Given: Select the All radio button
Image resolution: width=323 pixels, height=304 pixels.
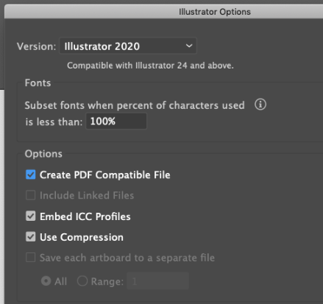Looking at the screenshot, I should [x=46, y=281].
